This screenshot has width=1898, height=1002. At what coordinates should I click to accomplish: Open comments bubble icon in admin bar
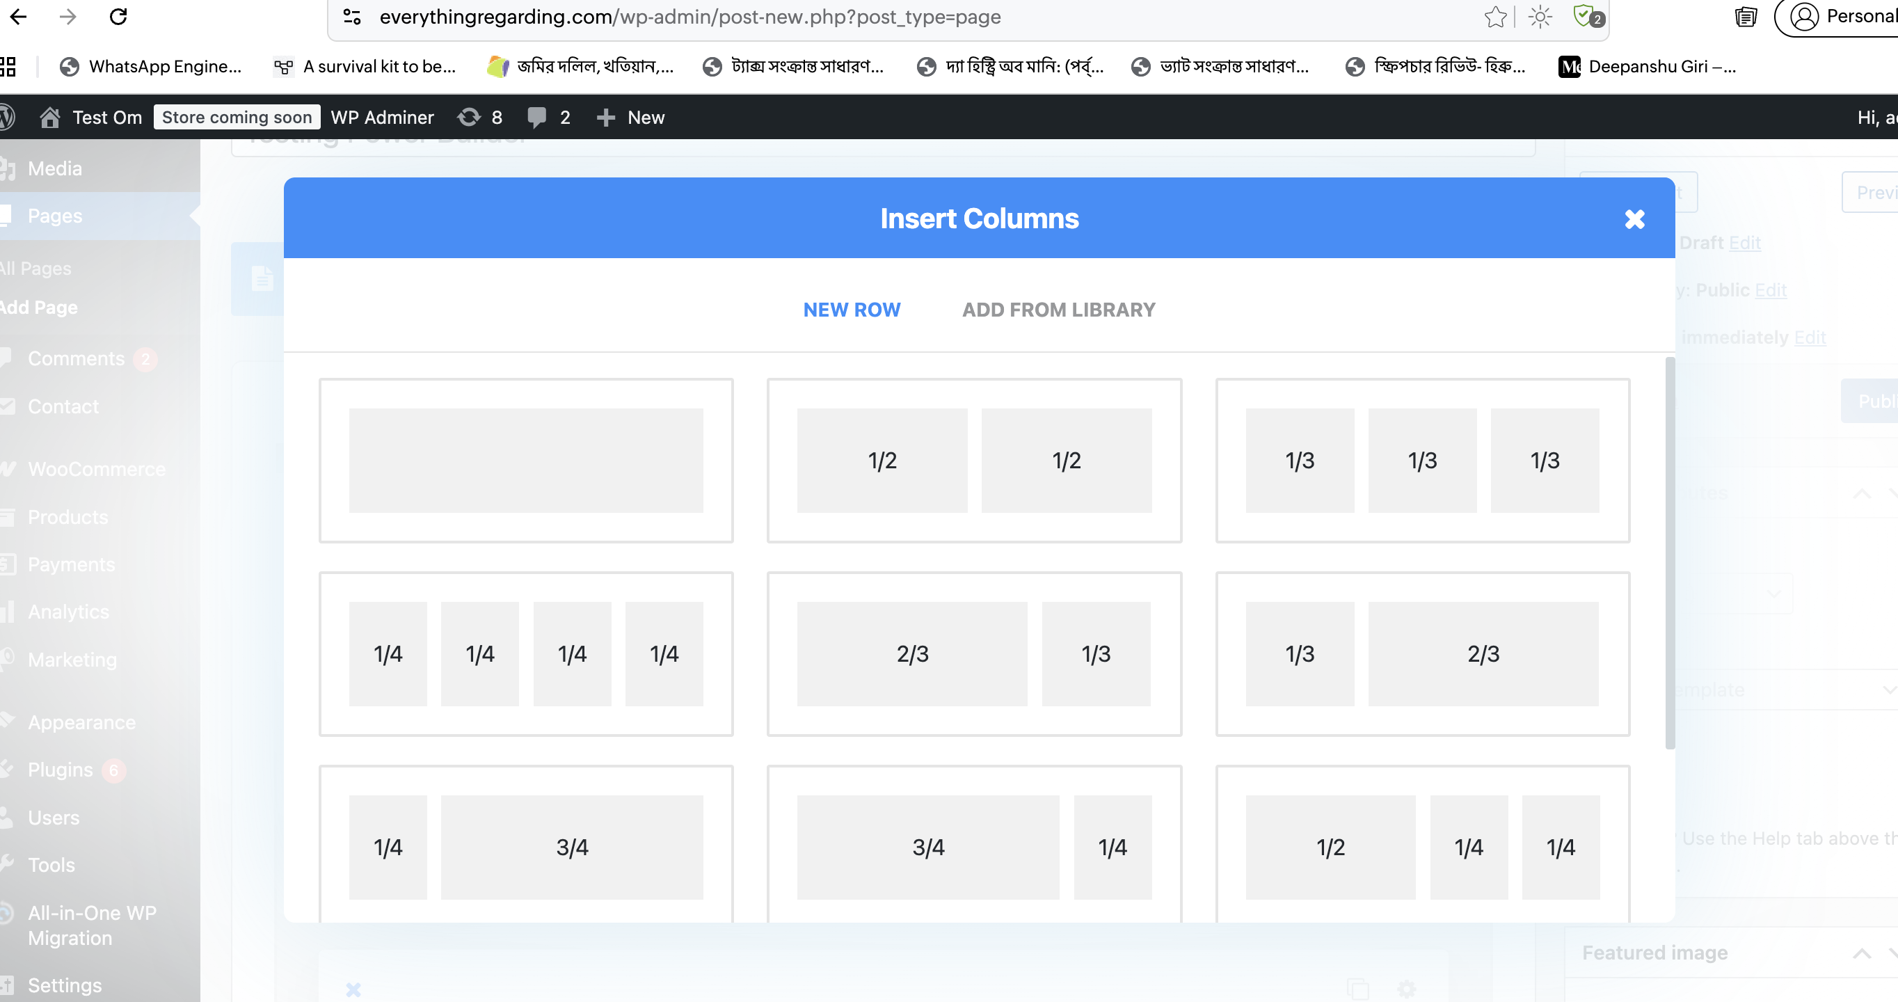[x=537, y=117]
